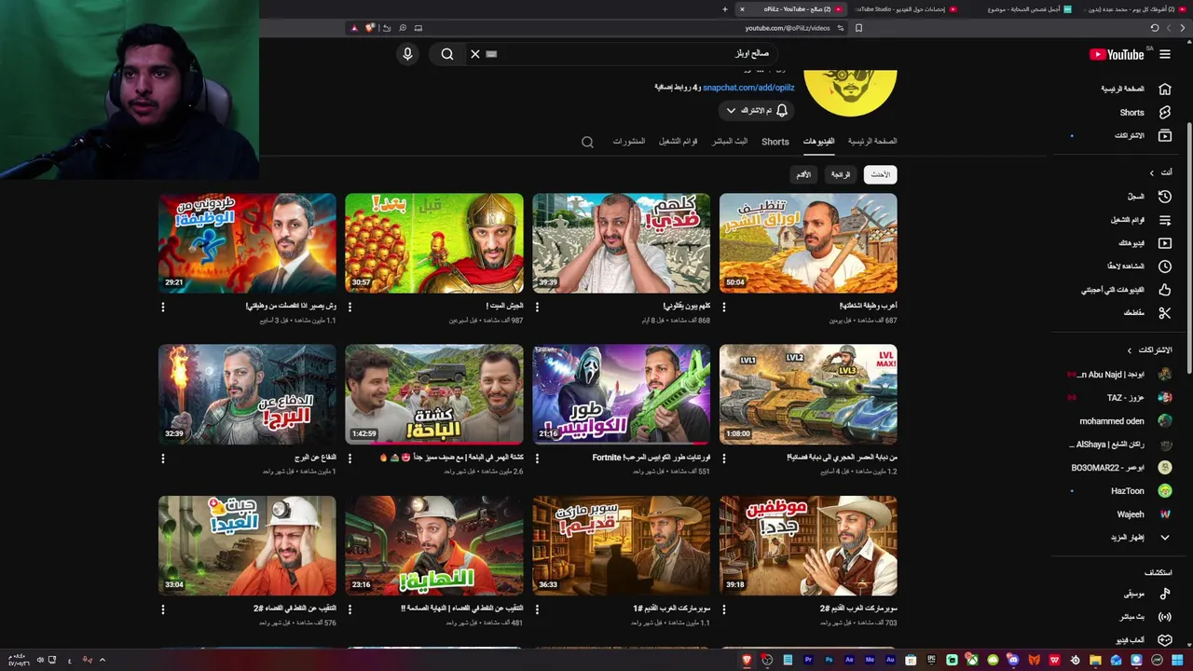Open LVL MAX tanks video thumbnail

click(808, 394)
